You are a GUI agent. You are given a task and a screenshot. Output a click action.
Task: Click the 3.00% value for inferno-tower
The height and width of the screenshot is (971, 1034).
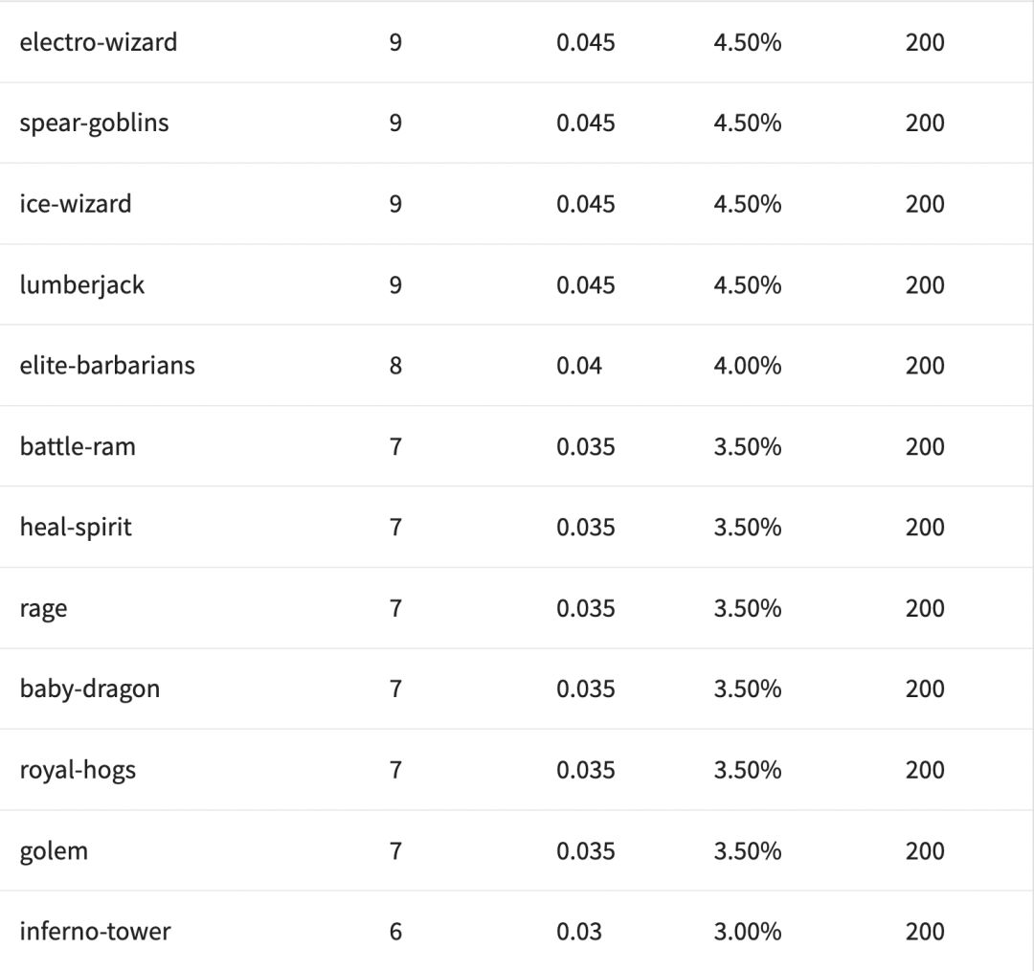(x=747, y=931)
